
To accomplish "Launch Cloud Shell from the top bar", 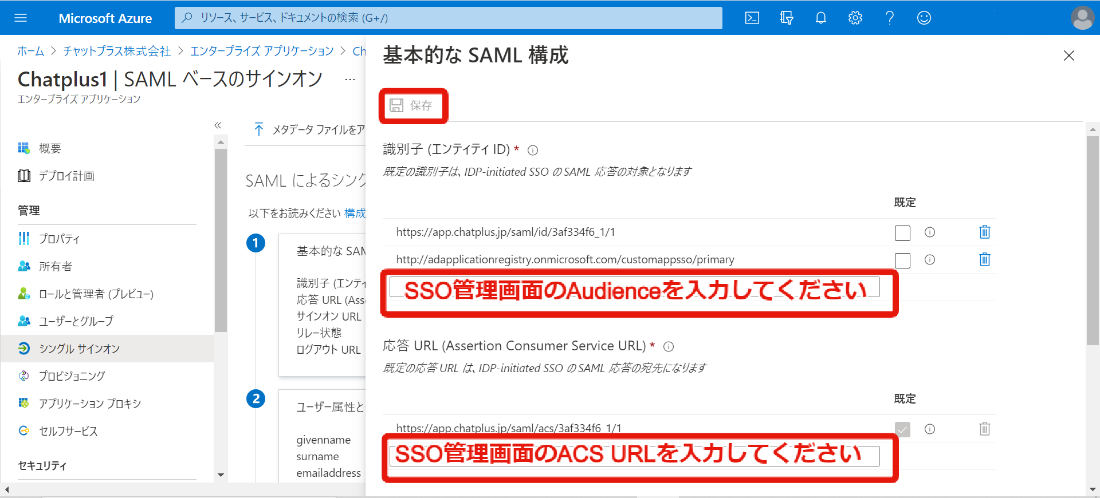I will [752, 18].
